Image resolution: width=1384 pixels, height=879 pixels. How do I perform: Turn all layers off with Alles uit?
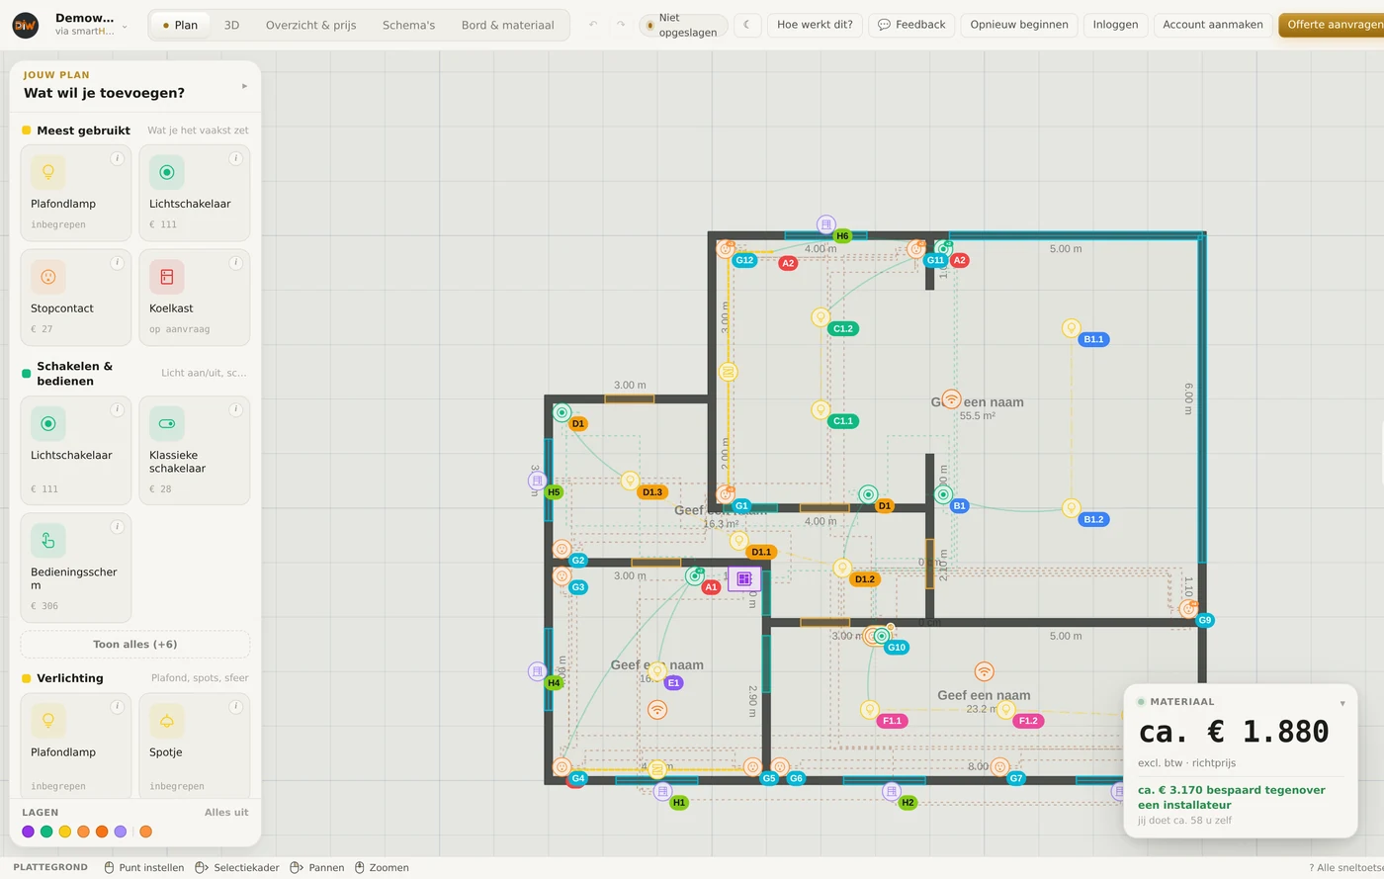click(x=226, y=813)
